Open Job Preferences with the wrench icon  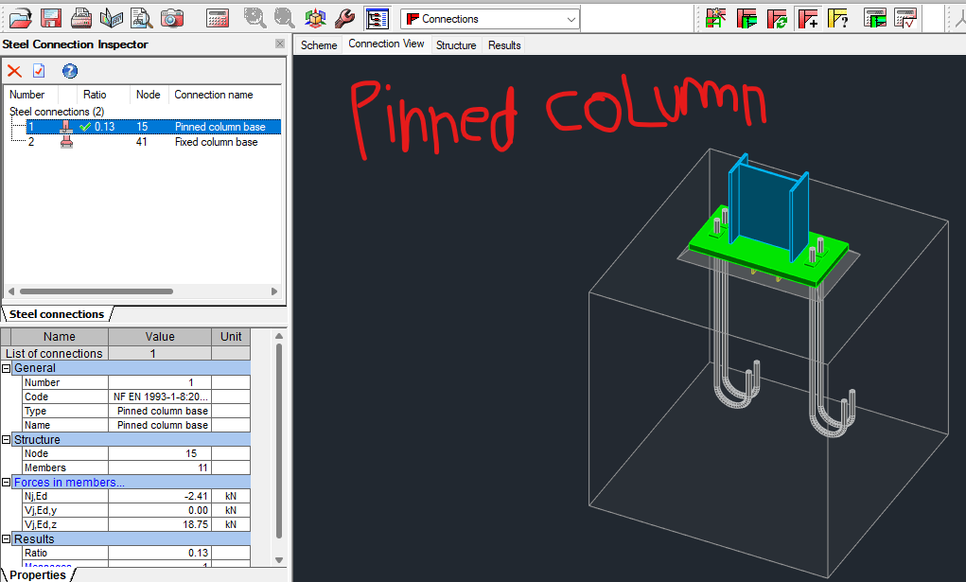343,16
